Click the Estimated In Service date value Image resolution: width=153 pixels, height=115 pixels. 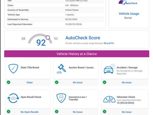[71, 19]
